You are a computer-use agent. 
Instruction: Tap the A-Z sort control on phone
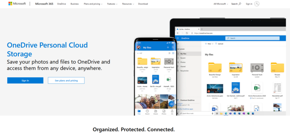coord(140,53)
